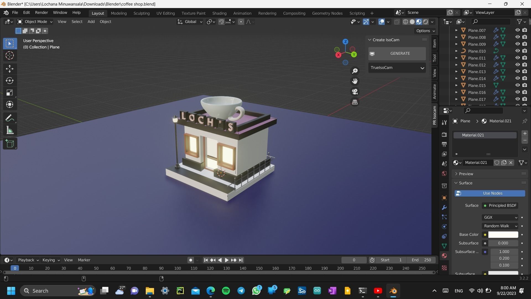Screen dimensions: 531x299
Task: Select the Transform tool
Action: coord(10,104)
